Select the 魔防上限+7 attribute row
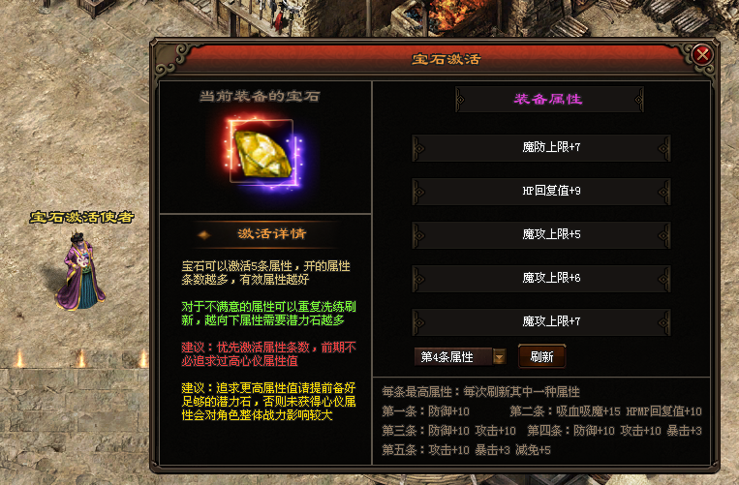Viewport: 739px width, 485px height. [541, 147]
